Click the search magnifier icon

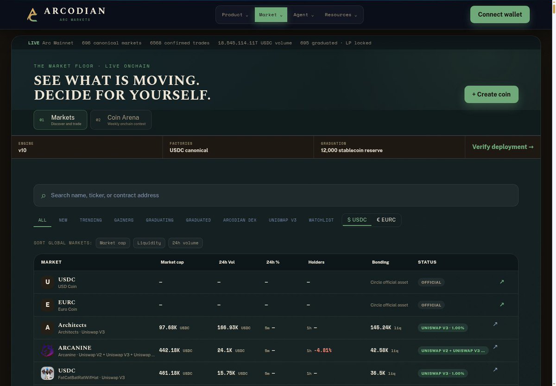tap(44, 196)
